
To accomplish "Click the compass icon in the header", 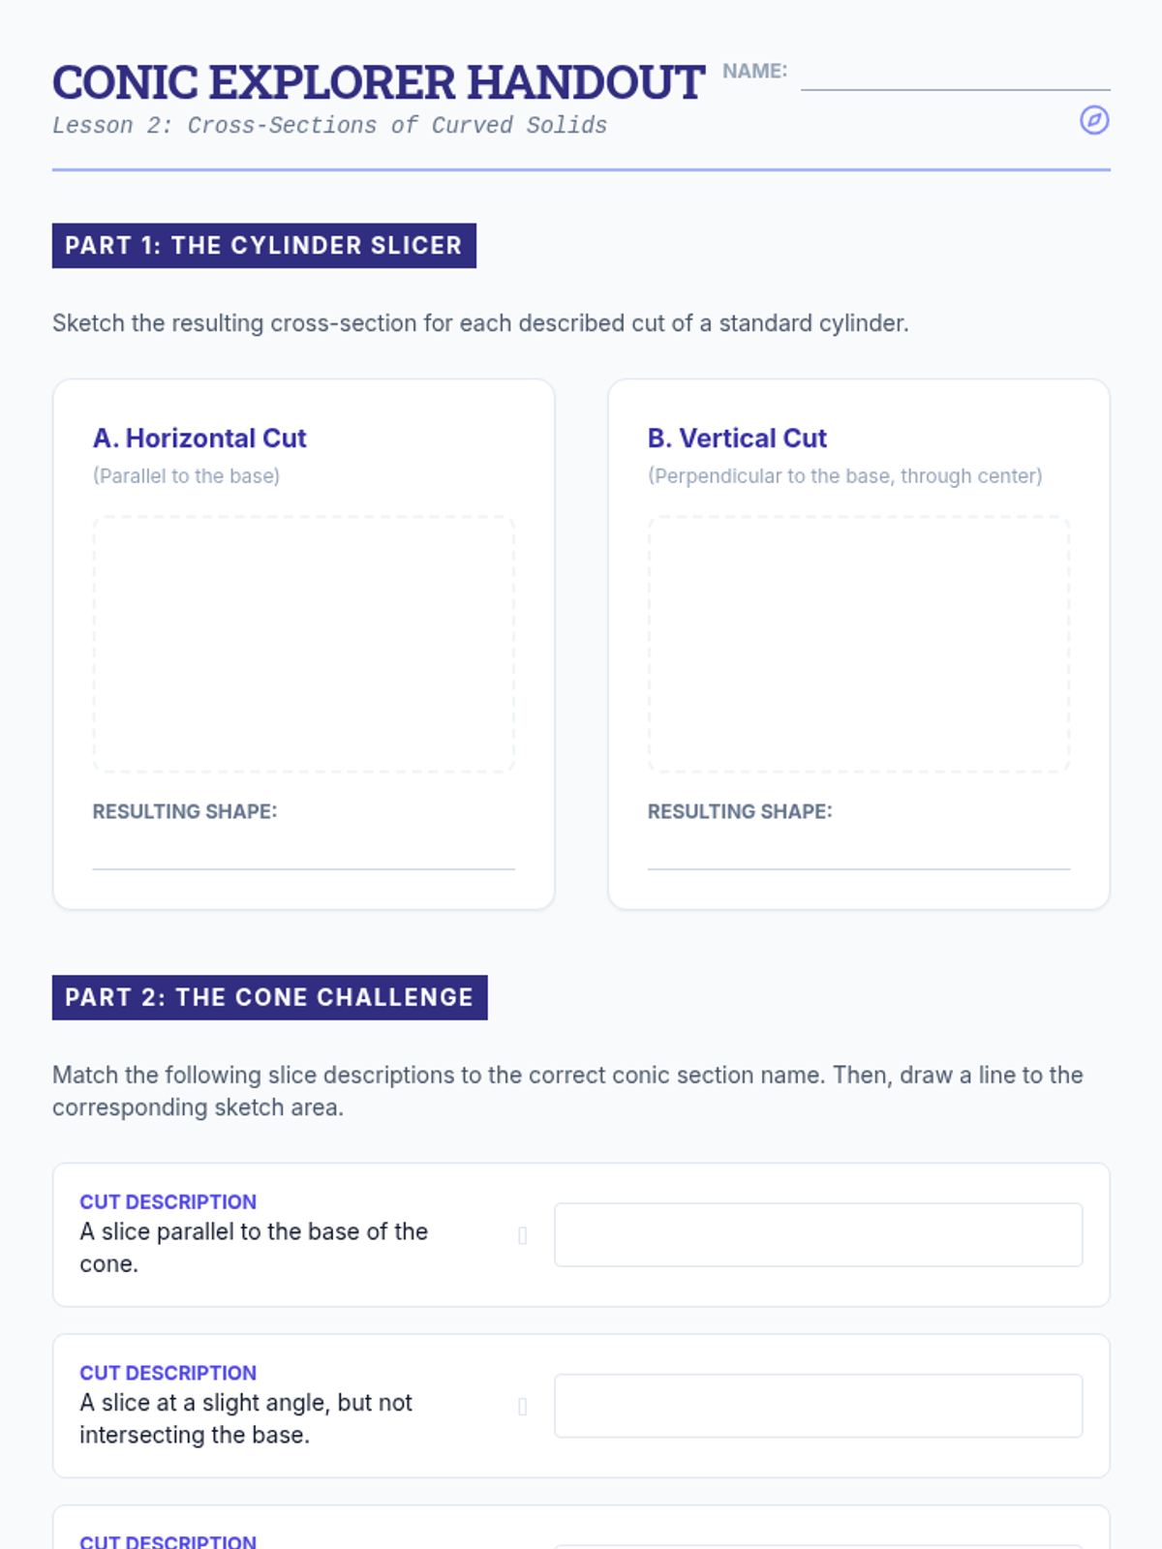I will 1094,120.
